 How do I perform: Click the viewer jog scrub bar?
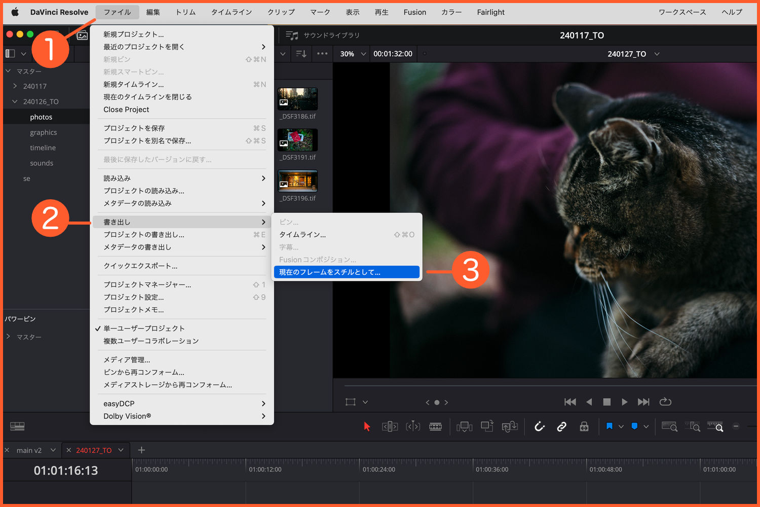[550, 386]
